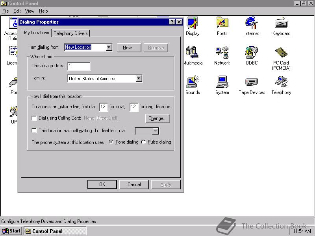The image size is (315, 236).
Task: Open the PC Card (PCMCIA) icon
Action: pos(281,58)
